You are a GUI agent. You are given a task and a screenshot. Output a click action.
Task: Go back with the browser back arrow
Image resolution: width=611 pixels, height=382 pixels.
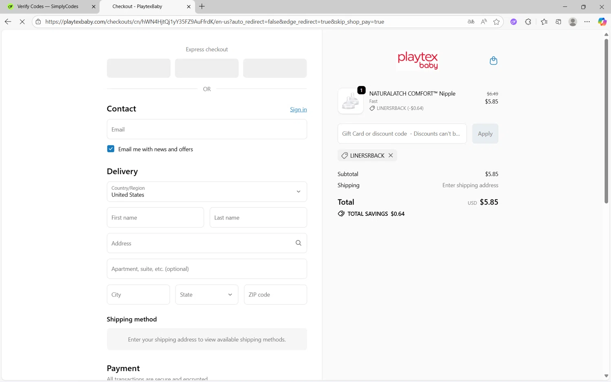point(8,22)
